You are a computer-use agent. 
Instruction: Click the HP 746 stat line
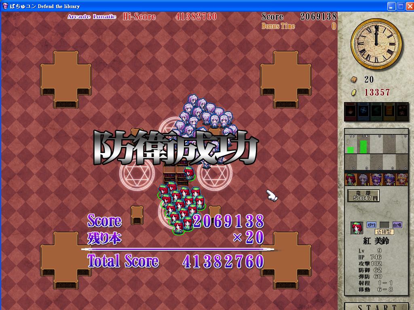(370, 257)
